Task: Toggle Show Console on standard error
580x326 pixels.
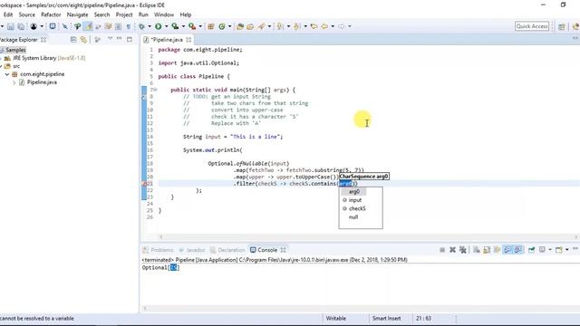Action: pyautogui.click(x=518, y=250)
